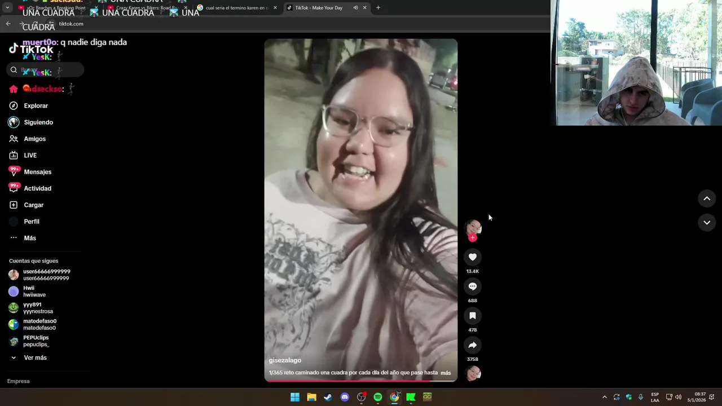Screen dimensions: 722x406
Task: Open ESP LAA language switcher
Action: (655, 397)
